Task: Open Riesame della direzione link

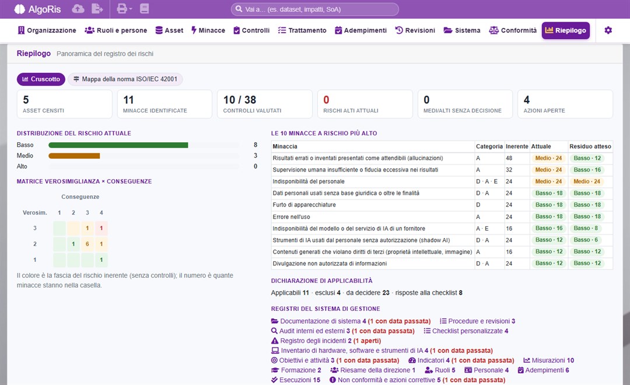Action: click(372, 370)
